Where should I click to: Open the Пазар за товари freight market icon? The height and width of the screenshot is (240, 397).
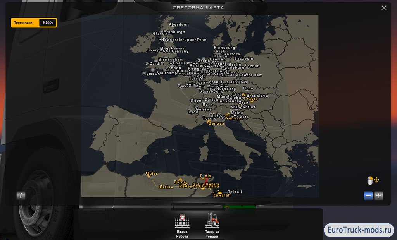[x=212, y=220]
